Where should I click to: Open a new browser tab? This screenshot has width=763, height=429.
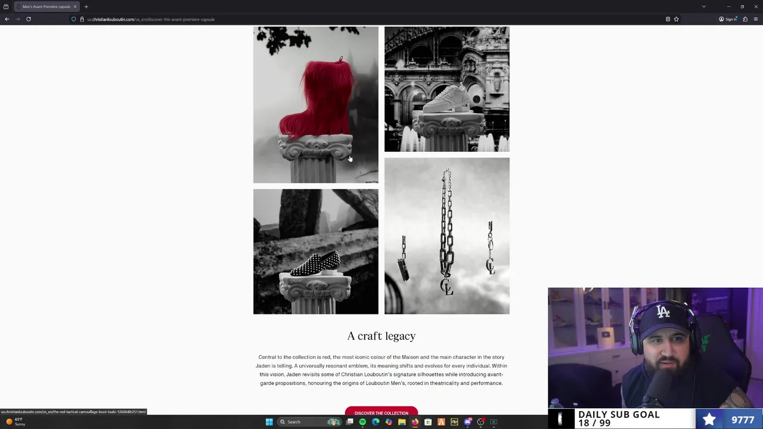click(x=86, y=7)
